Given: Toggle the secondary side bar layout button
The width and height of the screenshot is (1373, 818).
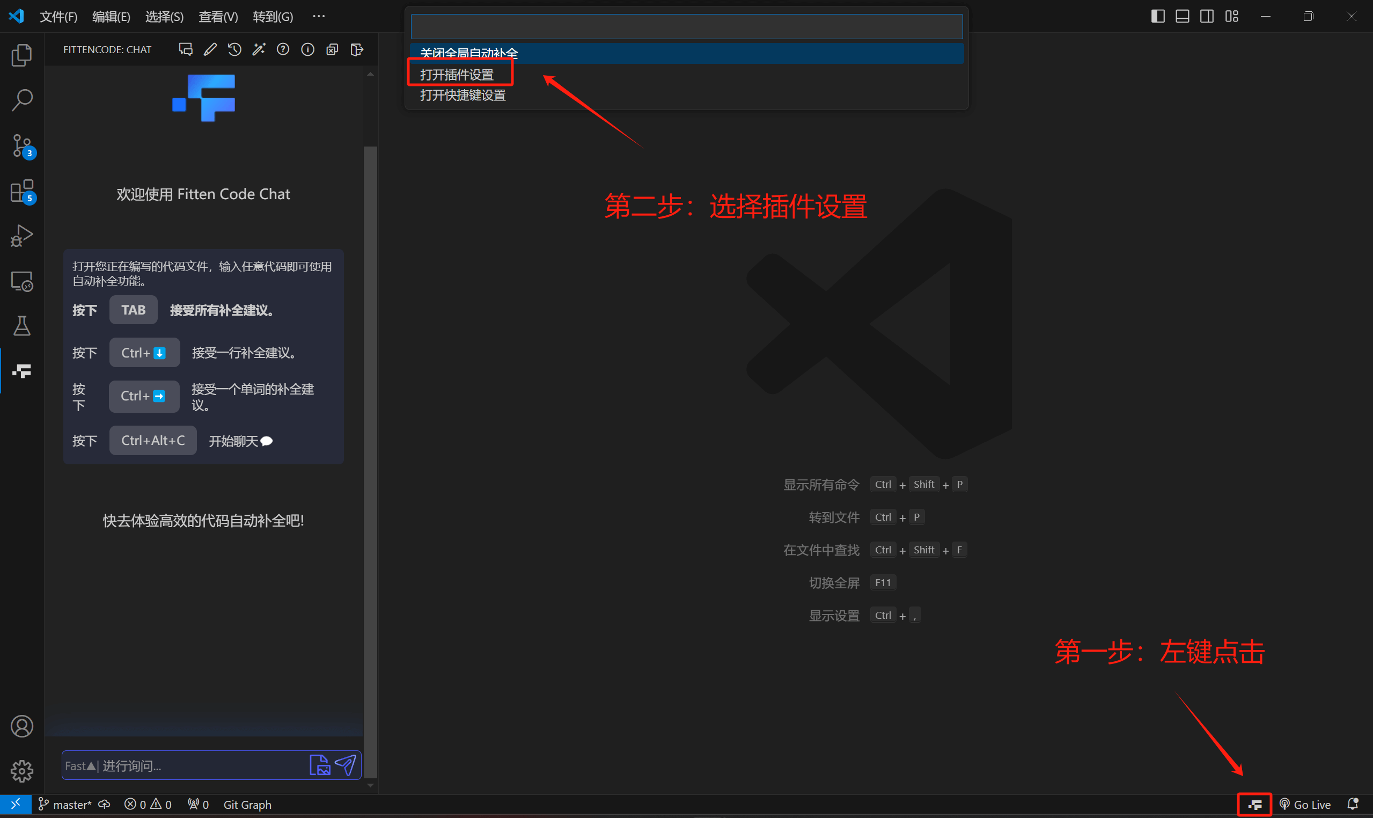Looking at the screenshot, I should (1206, 16).
